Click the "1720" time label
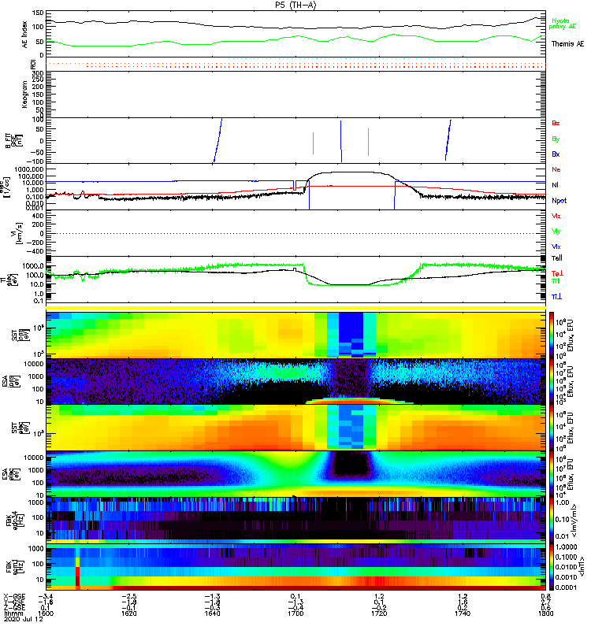Viewport: 591px width, 630px height. coord(379,613)
